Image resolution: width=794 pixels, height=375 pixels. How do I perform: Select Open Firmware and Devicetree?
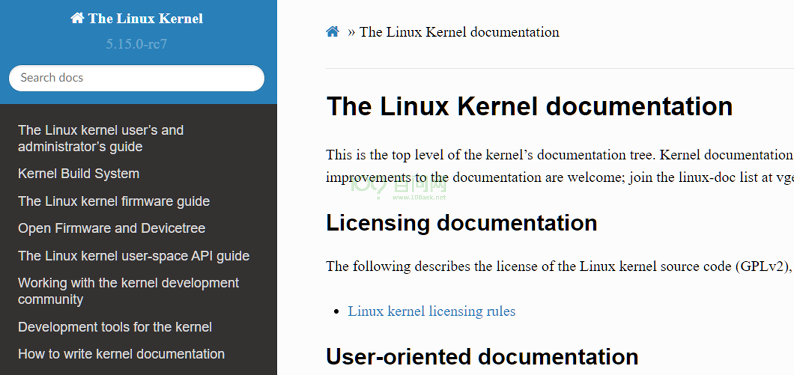tap(112, 228)
